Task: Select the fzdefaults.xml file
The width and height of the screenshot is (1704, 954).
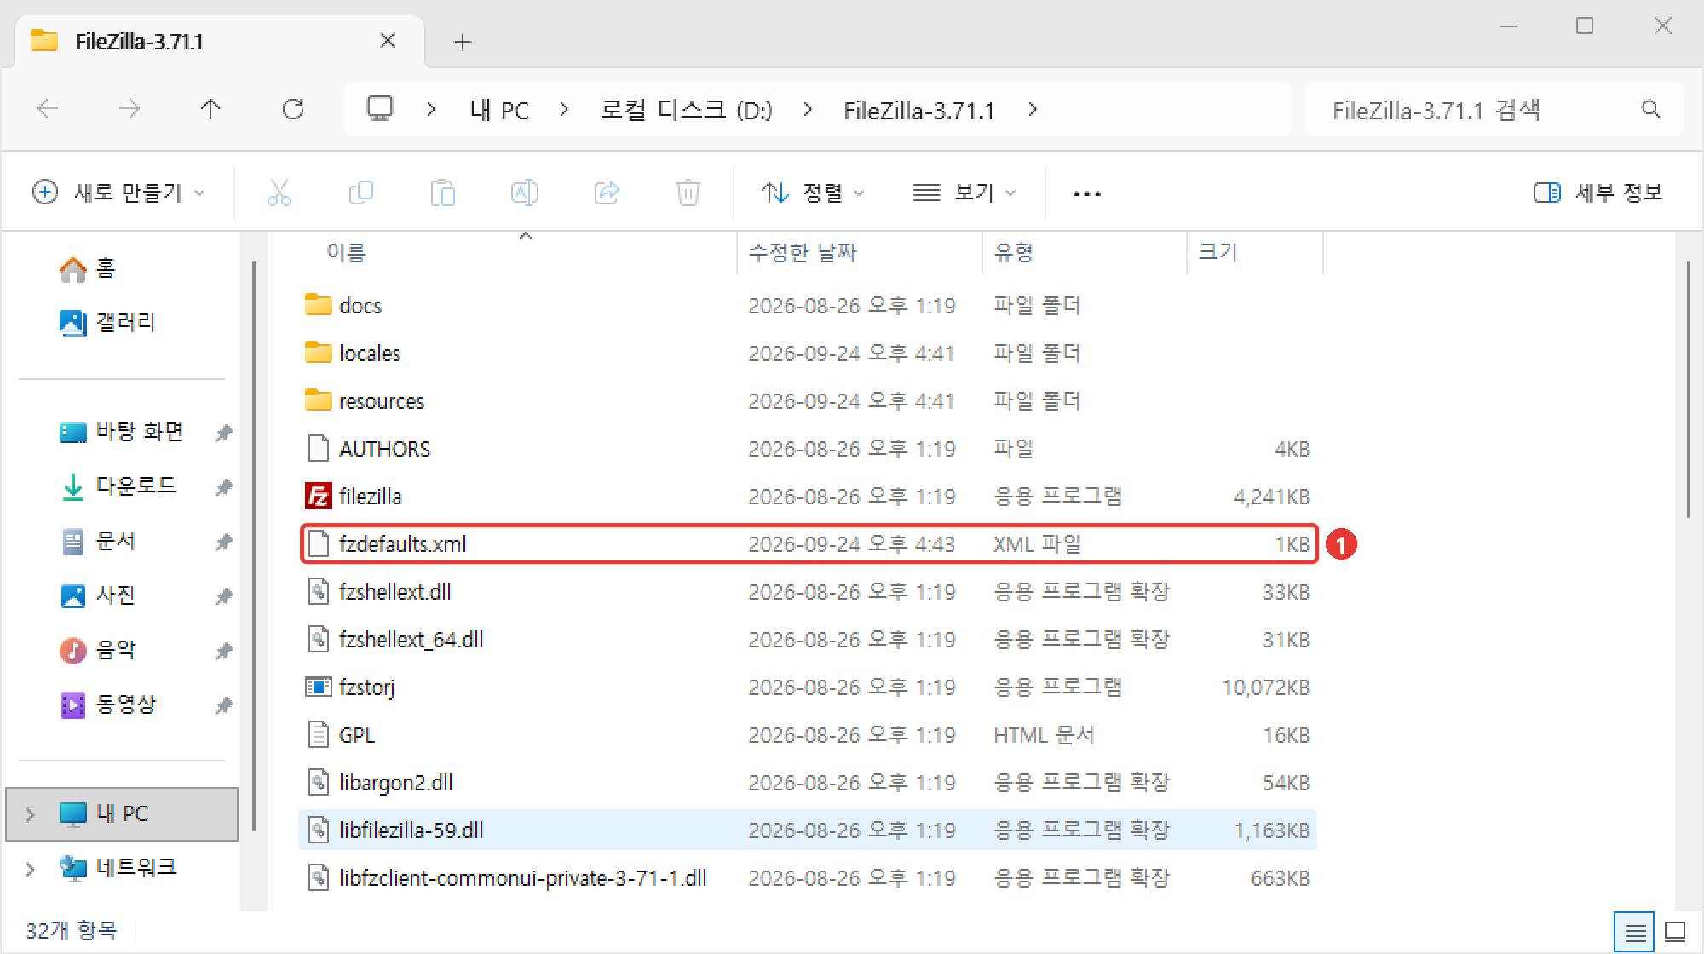Action: pos(808,543)
